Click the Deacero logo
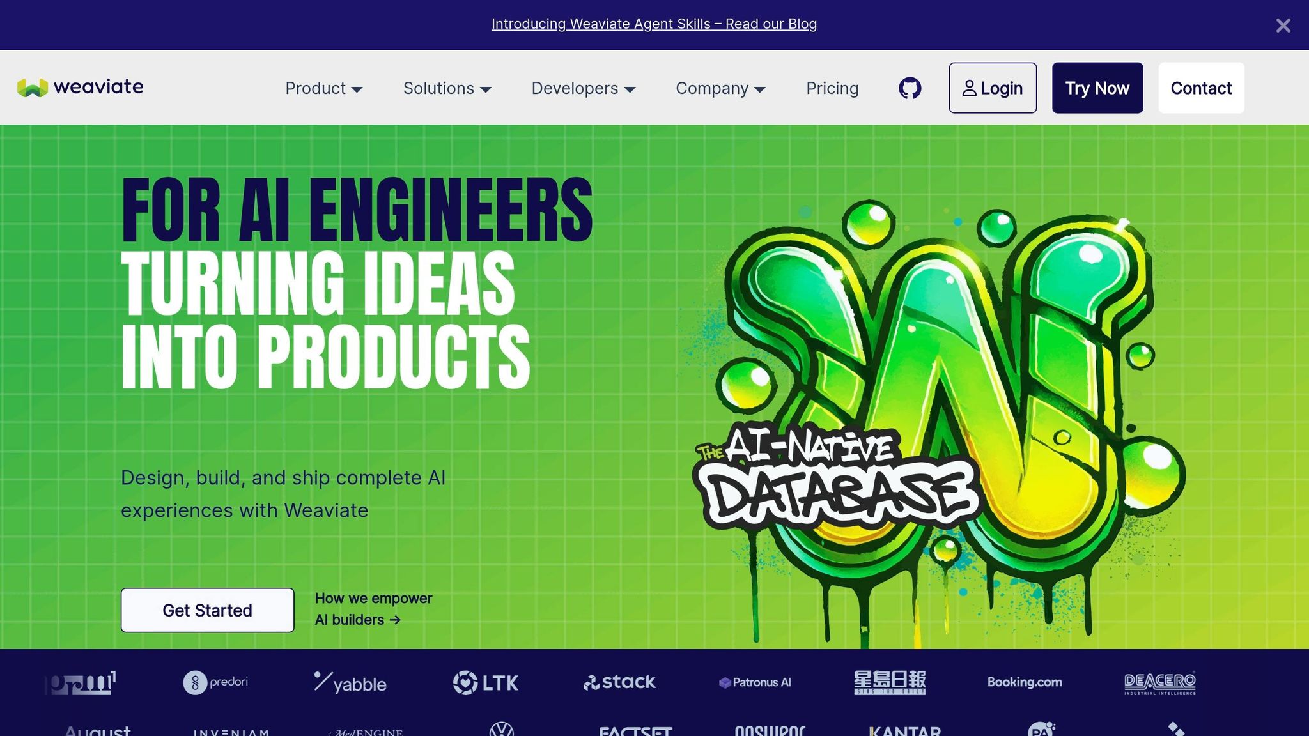1309x736 pixels. coord(1159,683)
